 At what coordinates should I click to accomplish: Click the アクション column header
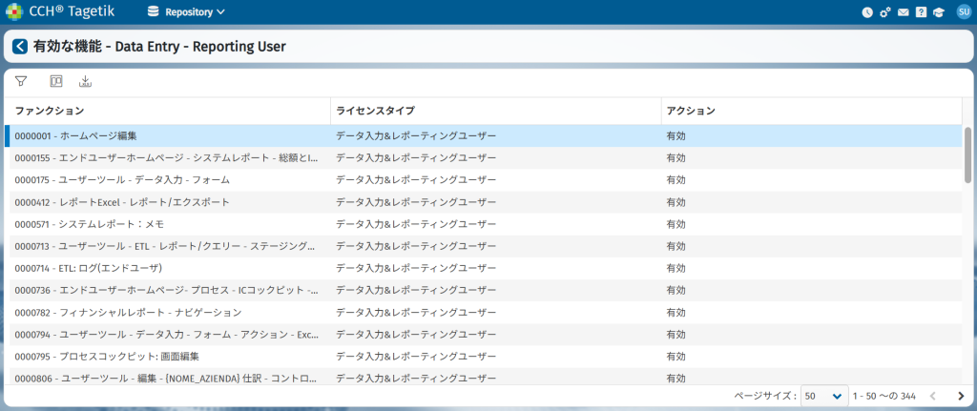tap(691, 111)
